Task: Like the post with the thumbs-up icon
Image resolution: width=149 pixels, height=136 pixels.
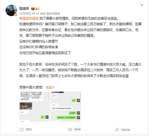Action: coord(117,130)
